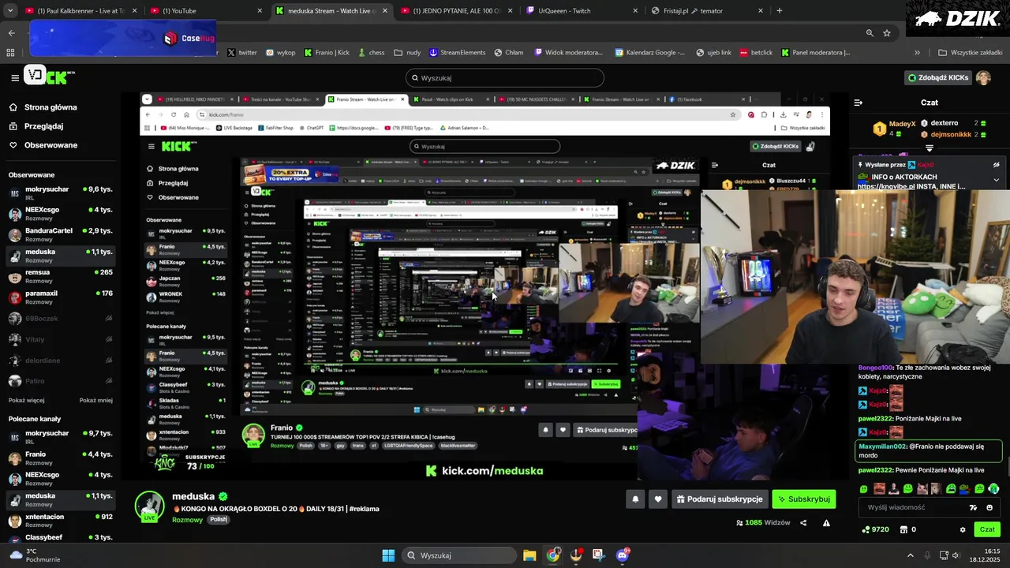Open the Rozmowy category link
Image resolution: width=1010 pixels, height=568 pixels.
(x=188, y=520)
